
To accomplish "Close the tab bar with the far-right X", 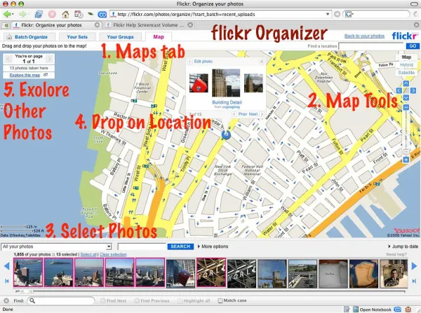I will 417,25.
